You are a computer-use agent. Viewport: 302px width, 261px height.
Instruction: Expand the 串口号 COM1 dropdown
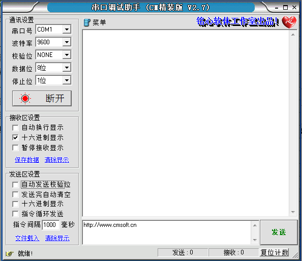pos(67,30)
